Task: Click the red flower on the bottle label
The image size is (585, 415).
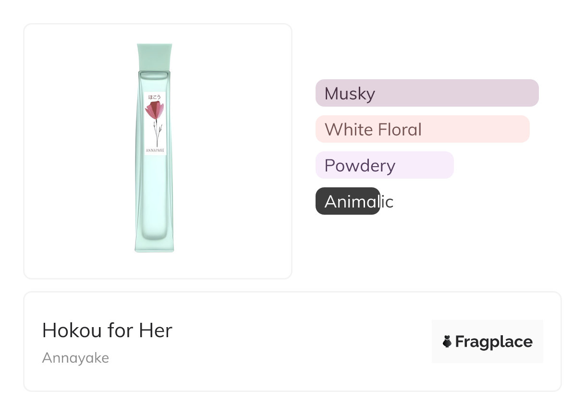Action: 154,111
